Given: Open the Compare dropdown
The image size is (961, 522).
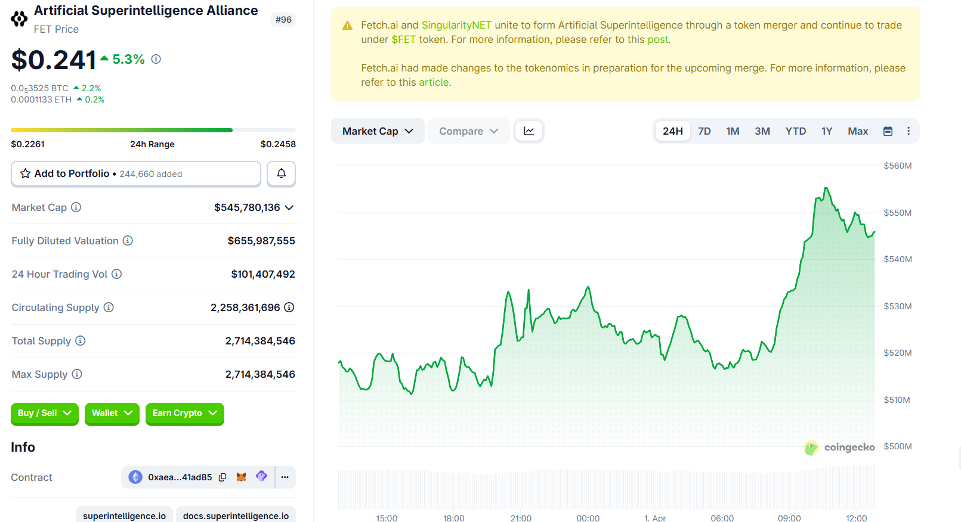Looking at the screenshot, I should tap(468, 131).
